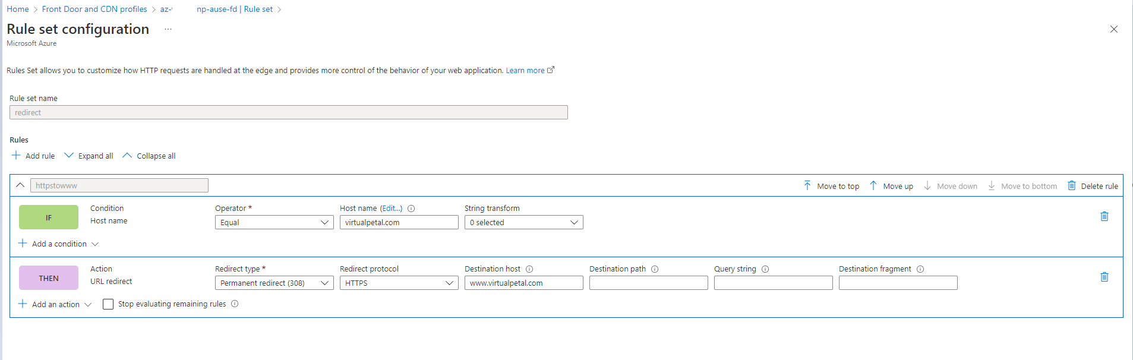Viewport: 1133px width, 360px height.
Task: Click the Query string field
Action: tap(774, 283)
